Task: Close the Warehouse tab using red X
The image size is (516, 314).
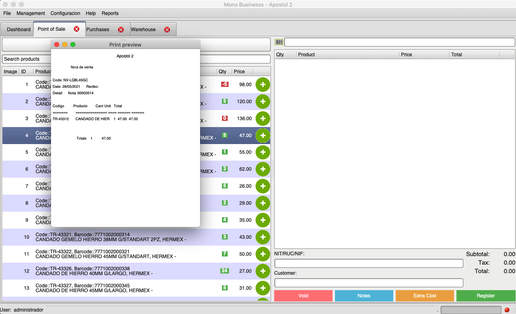Action: [x=167, y=30]
